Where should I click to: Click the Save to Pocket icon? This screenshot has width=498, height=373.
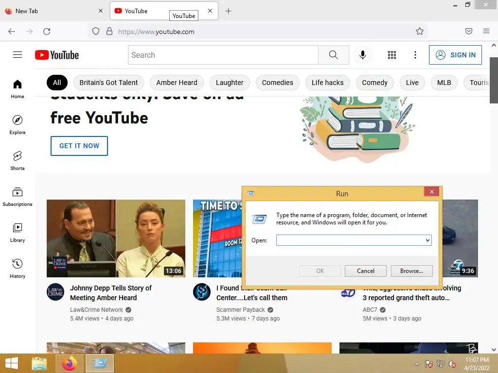(469, 31)
